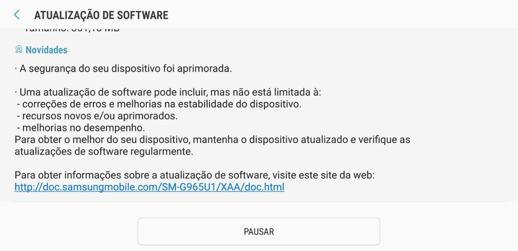Open the doc.samsungmobile.com documentation link
This screenshot has width=518, height=251.
click(x=149, y=187)
